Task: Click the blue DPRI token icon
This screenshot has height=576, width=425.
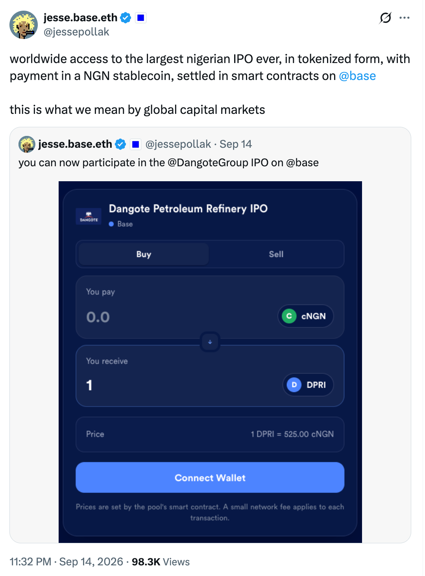Action: 294,385
